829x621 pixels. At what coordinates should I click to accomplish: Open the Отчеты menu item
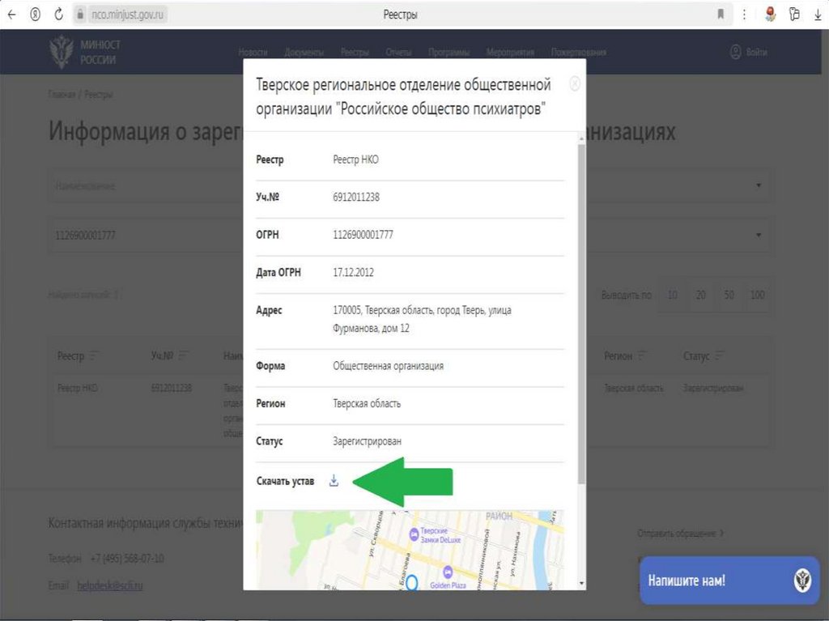(398, 52)
